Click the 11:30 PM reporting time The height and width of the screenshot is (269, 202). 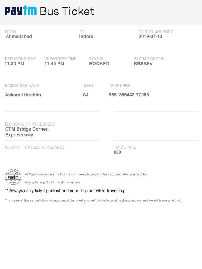pos(15,64)
